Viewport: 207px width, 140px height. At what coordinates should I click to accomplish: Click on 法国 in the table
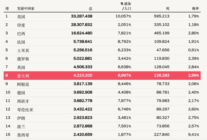21,41
